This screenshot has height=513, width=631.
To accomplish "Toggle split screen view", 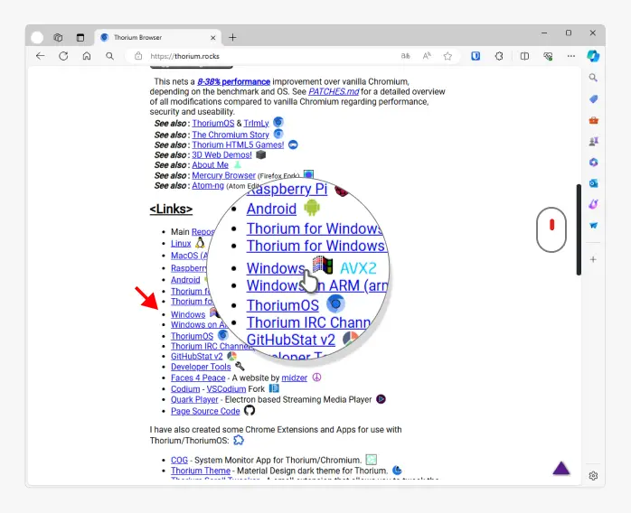I will pos(524,56).
